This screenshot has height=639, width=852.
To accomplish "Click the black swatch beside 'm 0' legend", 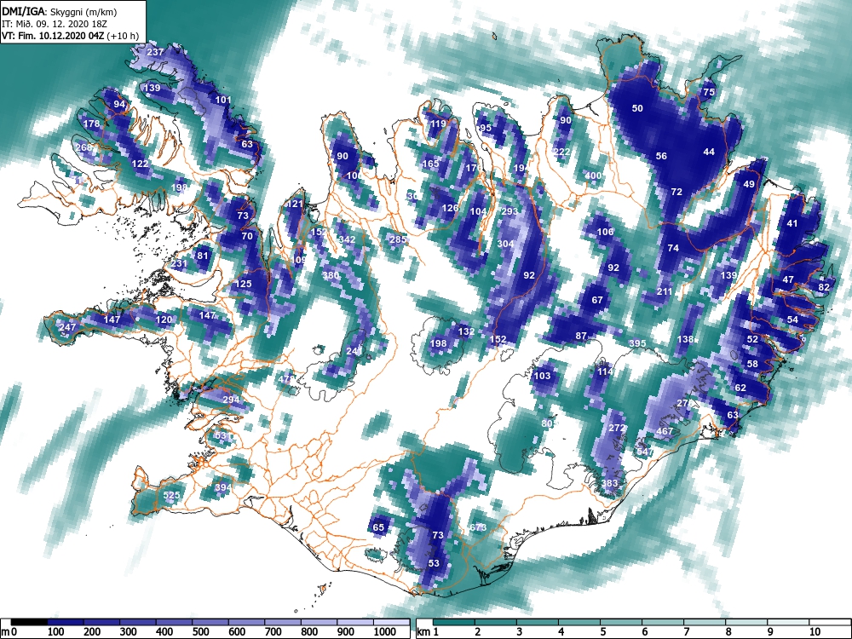I will tap(29, 622).
